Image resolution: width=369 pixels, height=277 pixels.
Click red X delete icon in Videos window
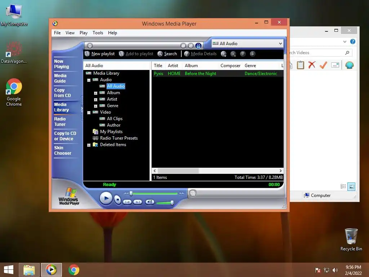pos(312,65)
